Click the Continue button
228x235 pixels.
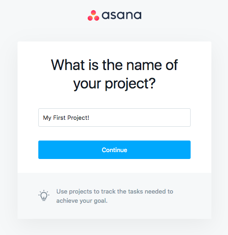click(x=114, y=150)
